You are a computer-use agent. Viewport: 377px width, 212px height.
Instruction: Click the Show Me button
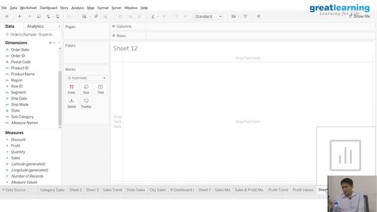pos(360,16)
